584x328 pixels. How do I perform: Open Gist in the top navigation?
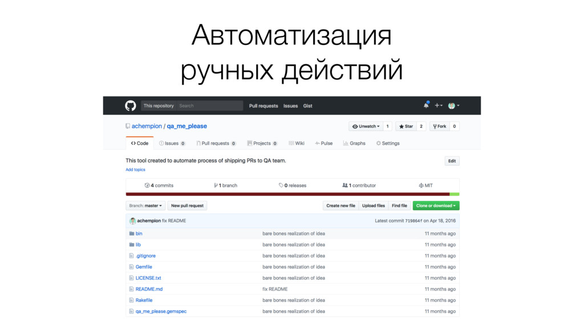click(307, 106)
